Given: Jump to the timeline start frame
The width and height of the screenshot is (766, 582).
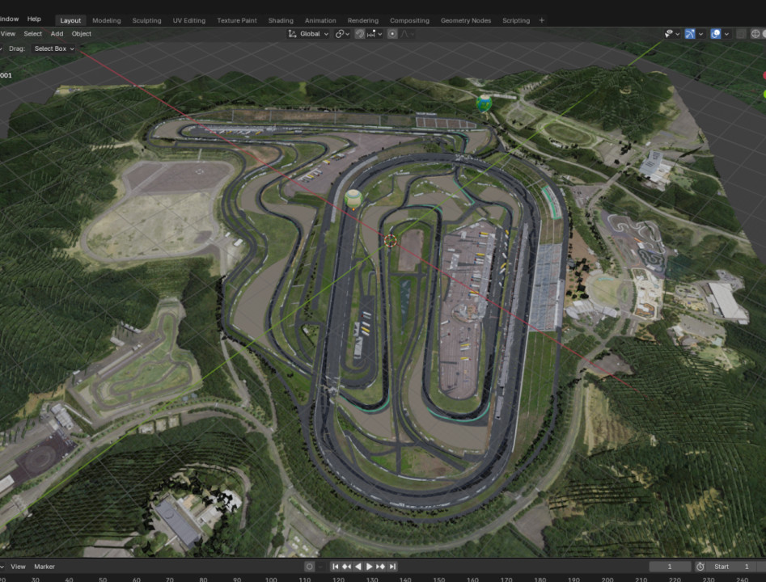Looking at the screenshot, I should point(335,567).
